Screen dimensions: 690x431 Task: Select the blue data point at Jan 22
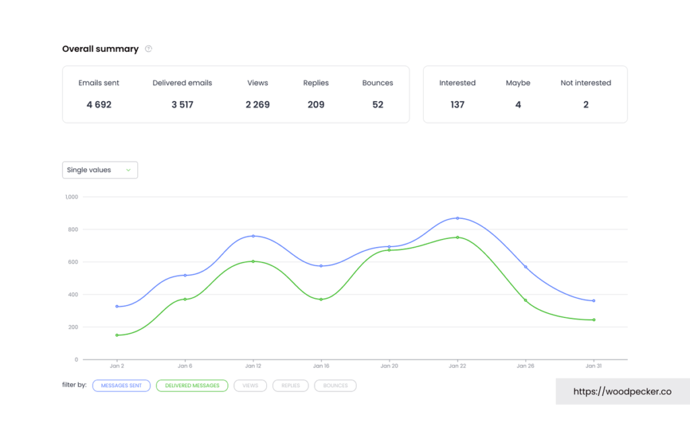[458, 218]
